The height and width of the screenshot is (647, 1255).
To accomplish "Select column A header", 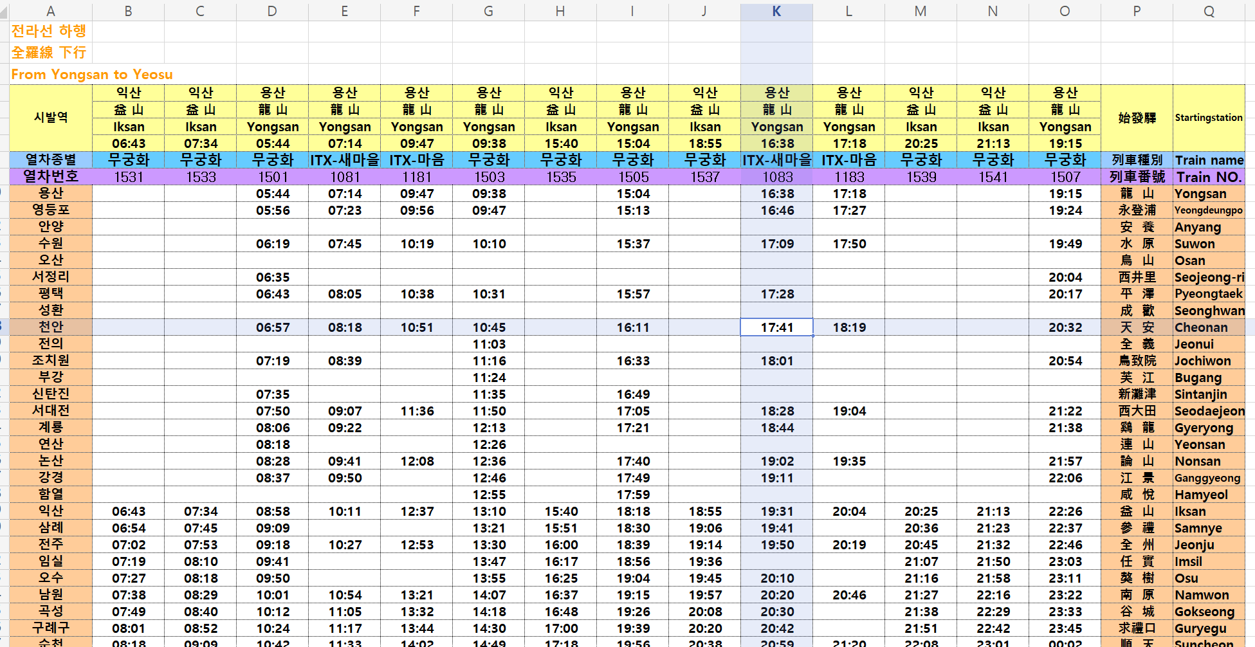I will click(x=51, y=11).
